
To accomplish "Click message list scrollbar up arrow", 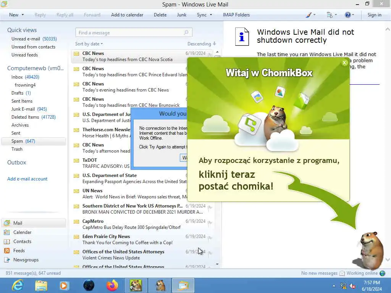I will [x=217, y=52].
